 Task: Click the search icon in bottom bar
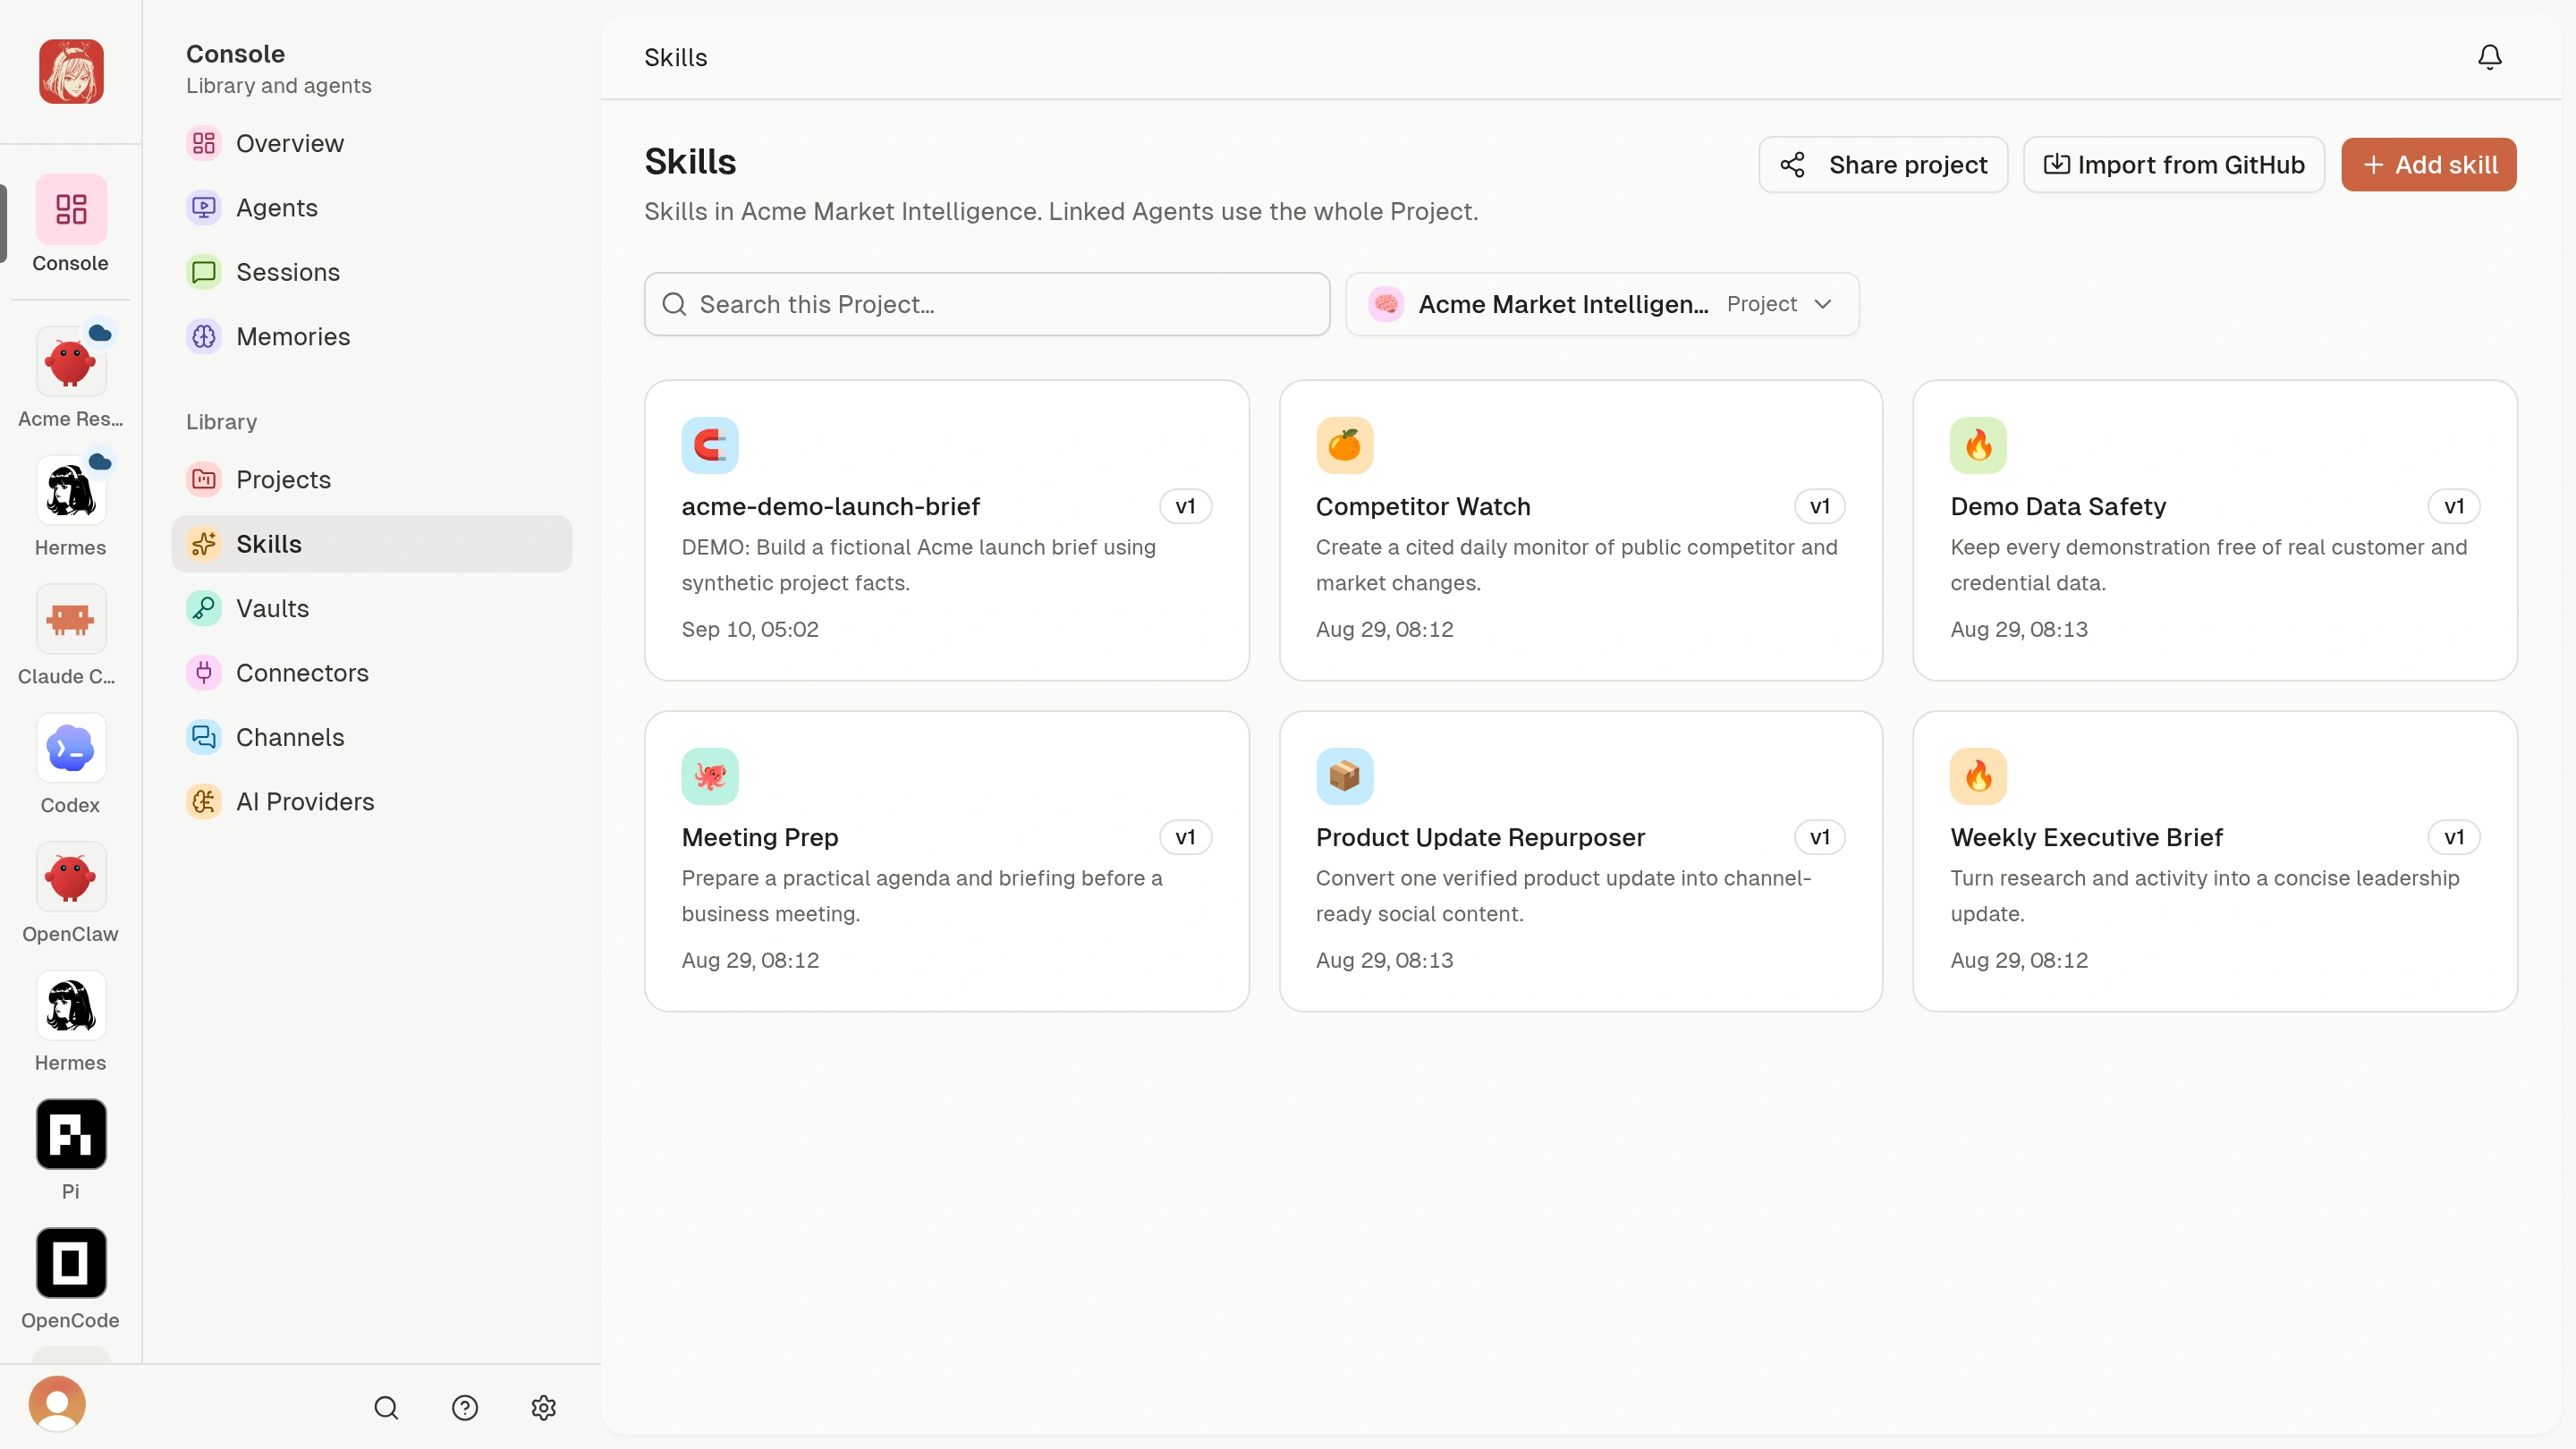tap(386, 1408)
